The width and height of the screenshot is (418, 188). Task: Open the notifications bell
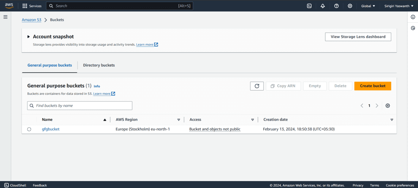pyautogui.click(x=323, y=6)
